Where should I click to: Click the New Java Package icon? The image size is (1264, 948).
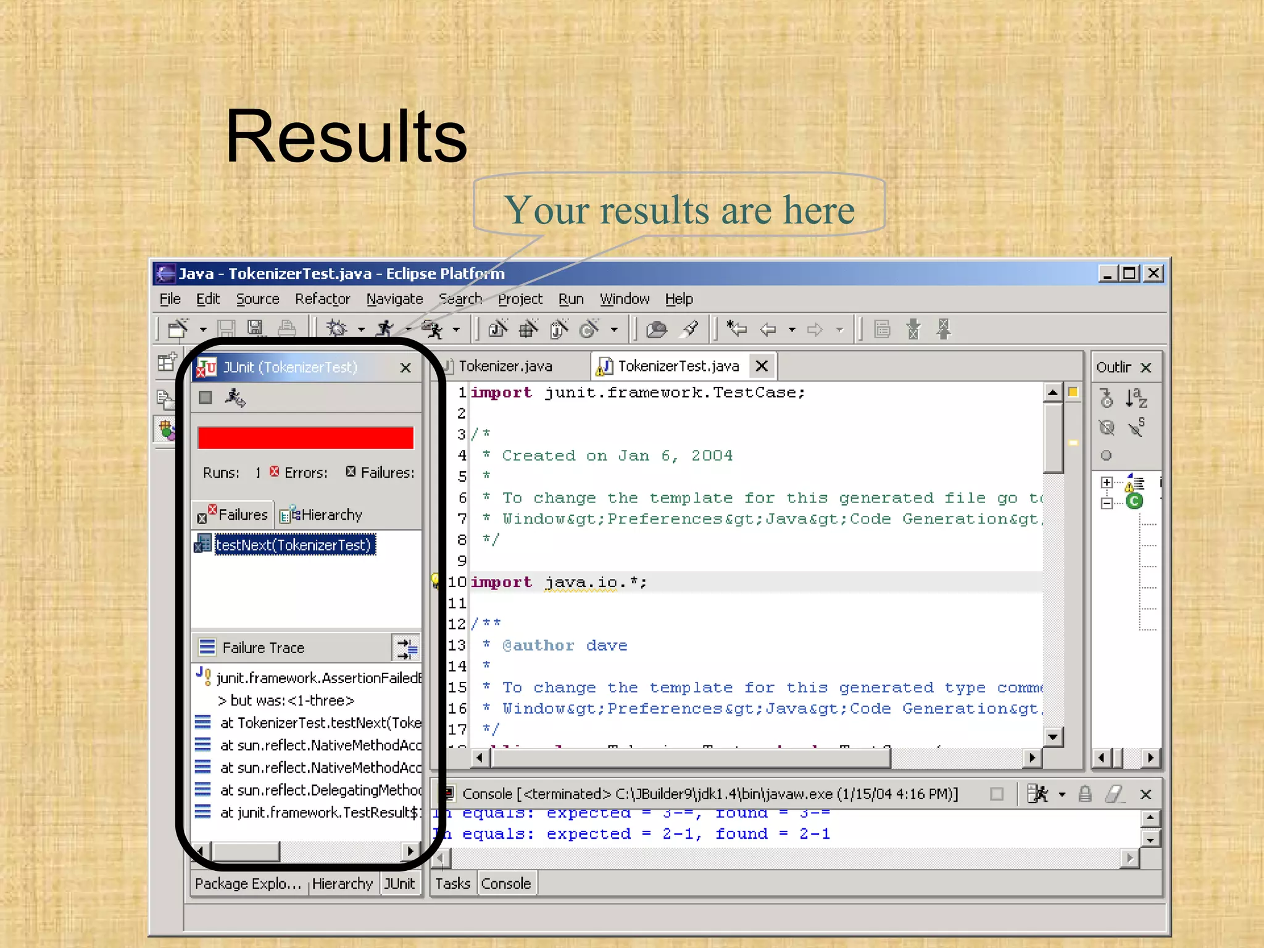(528, 329)
